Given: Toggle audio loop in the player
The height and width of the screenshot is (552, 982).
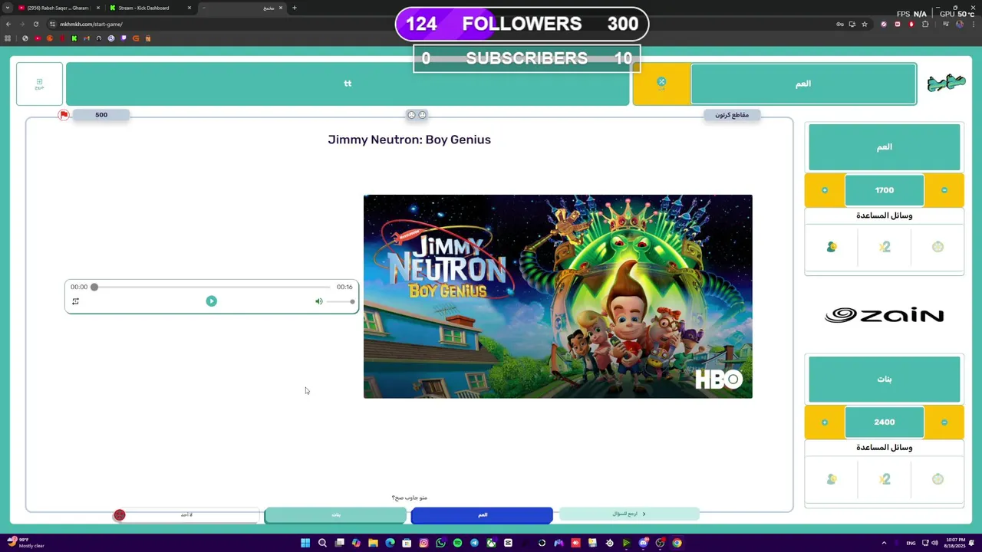Looking at the screenshot, I should click(x=75, y=301).
